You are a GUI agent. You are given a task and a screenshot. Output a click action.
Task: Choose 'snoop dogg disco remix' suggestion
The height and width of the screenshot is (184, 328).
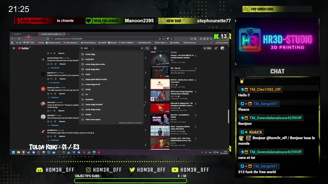[111, 64]
